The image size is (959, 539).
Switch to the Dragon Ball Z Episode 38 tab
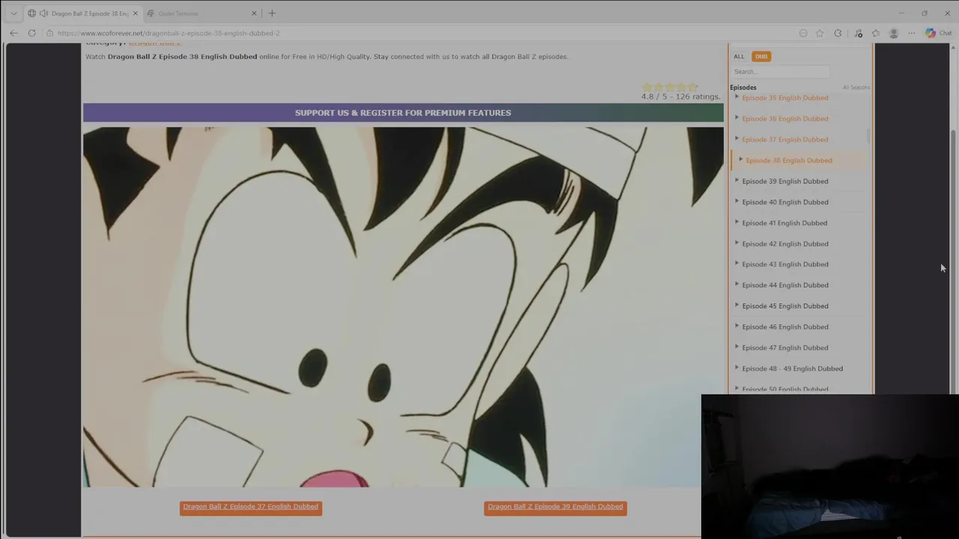pos(82,13)
